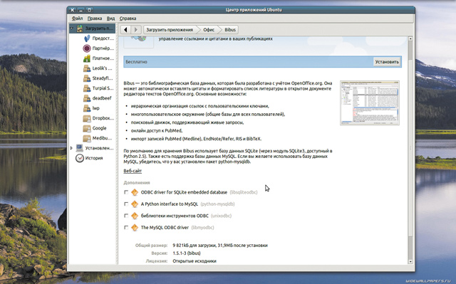Click the deadbeef source icon
456x284 pixels.
coord(87,98)
